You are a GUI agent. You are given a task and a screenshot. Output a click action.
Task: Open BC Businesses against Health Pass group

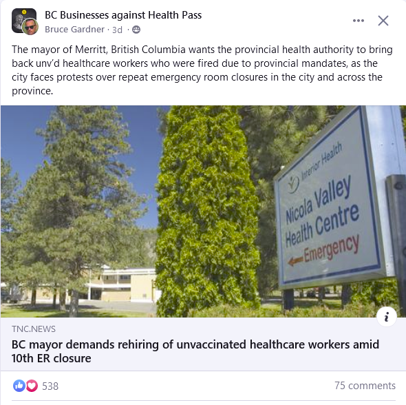[x=123, y=15]
